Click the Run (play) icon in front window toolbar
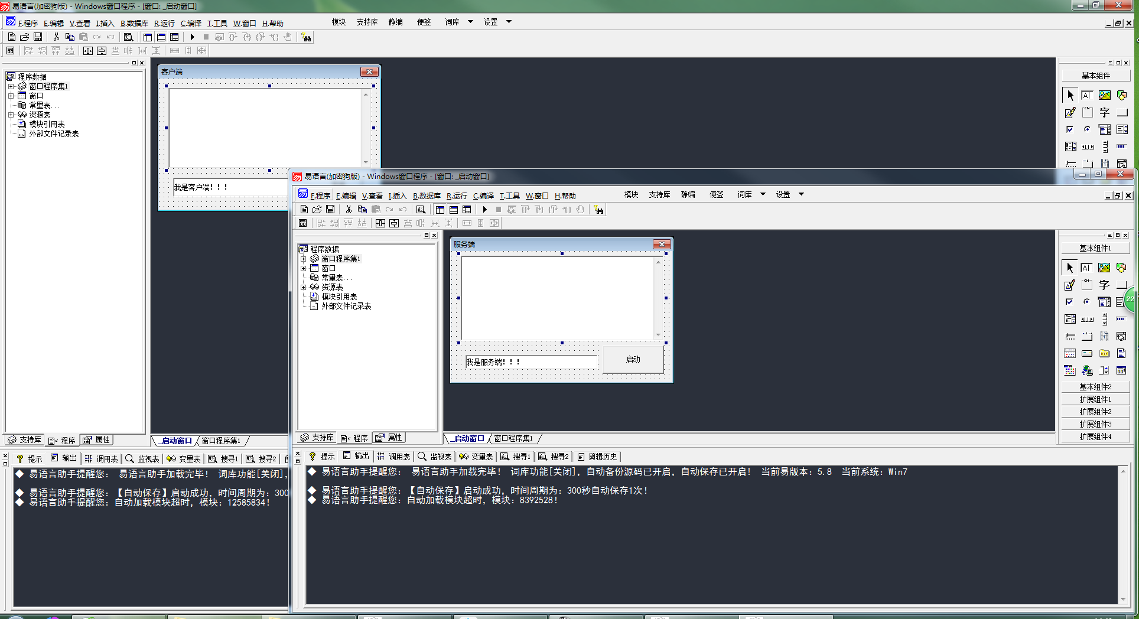The height and width of the screenshot is (619, 1139). (484, 210)
